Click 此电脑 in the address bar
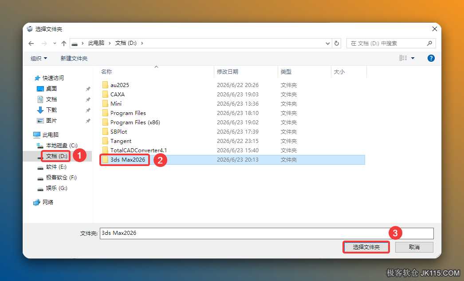Viewport: 464px width, 281px height. coord(96,43)
